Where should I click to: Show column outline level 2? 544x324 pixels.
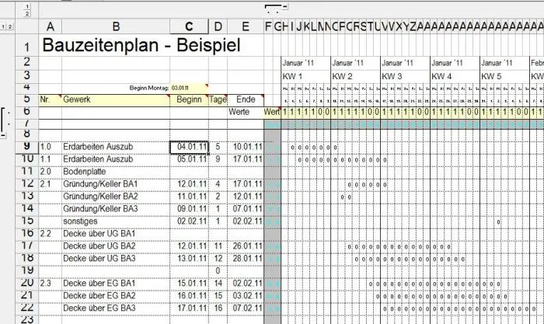pos(26,13)
